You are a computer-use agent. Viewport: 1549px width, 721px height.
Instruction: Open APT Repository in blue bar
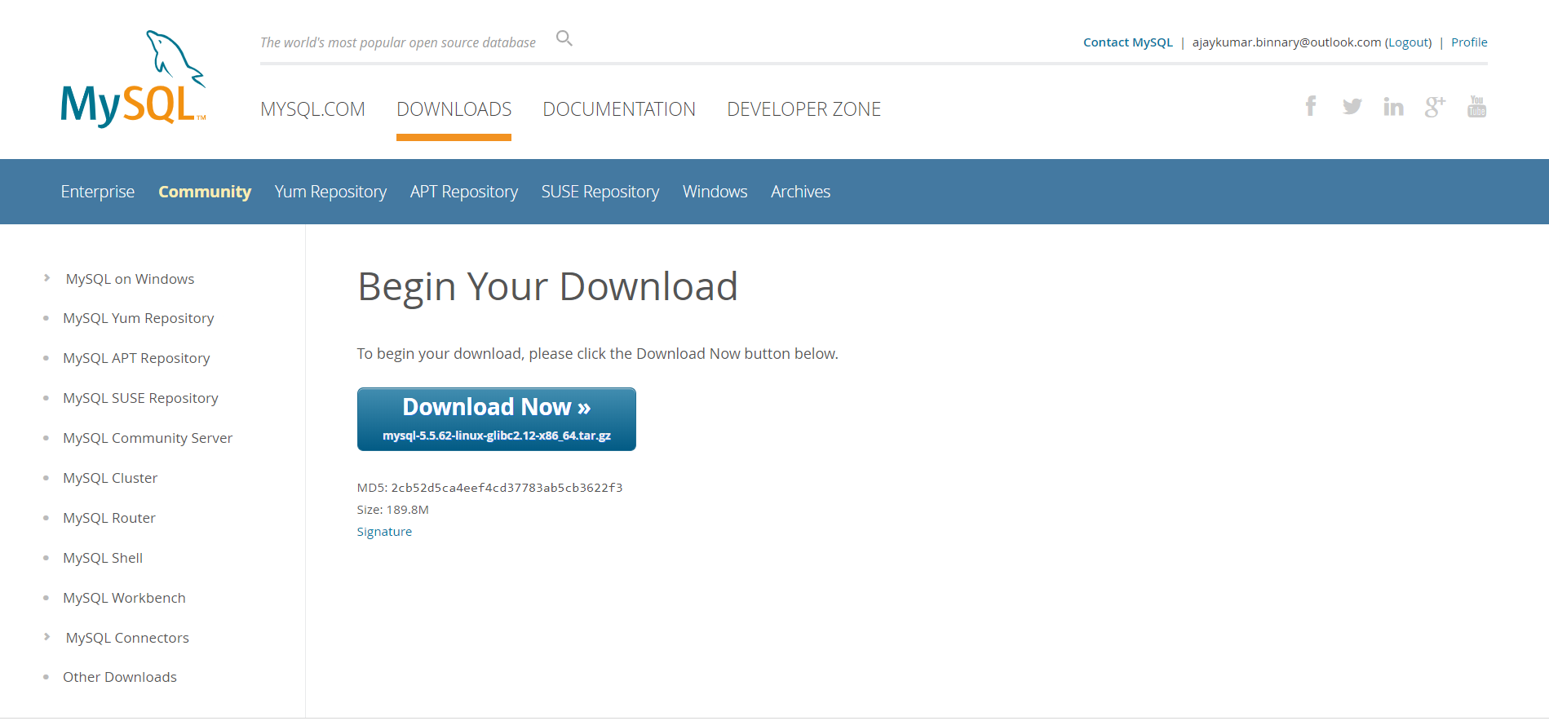coord(464,192)
